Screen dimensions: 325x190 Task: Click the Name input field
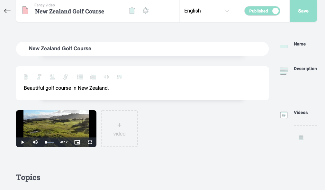pyautogui.click(x=142, y=49)
